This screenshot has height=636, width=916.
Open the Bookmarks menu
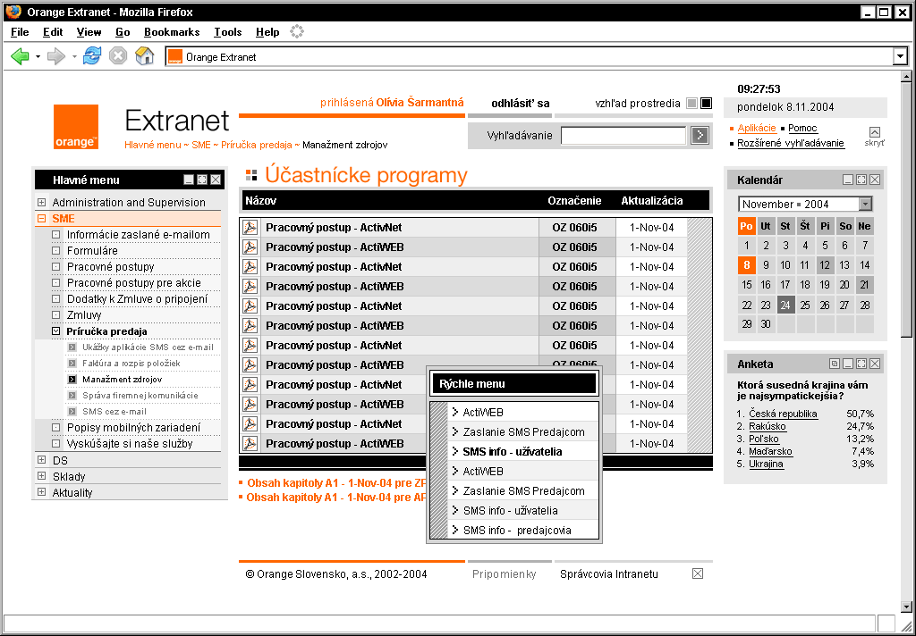pos(172,32)
